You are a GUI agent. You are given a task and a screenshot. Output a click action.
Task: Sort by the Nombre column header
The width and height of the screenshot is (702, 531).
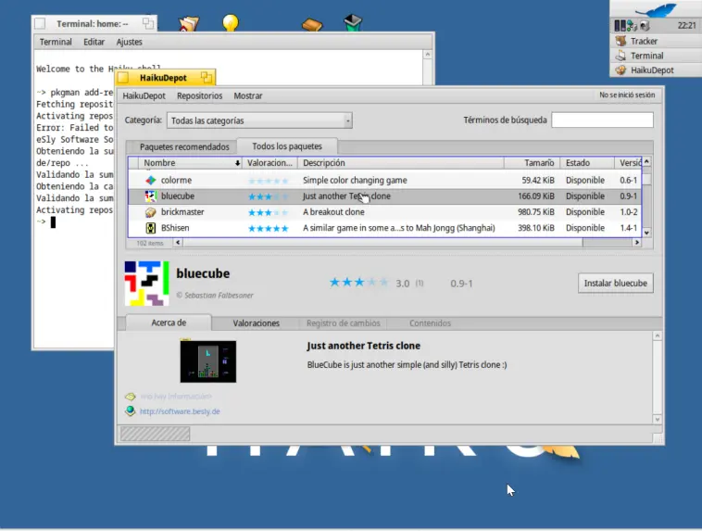[x=190, y=163]
